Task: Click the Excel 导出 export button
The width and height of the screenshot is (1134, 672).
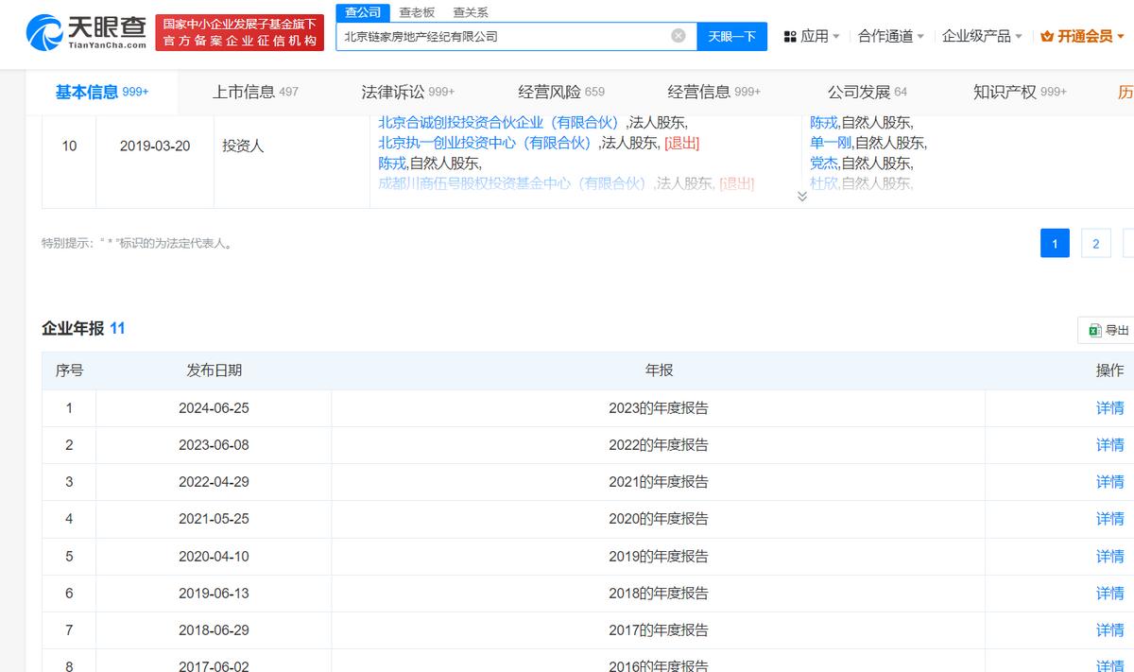Action: point(1108,330)
